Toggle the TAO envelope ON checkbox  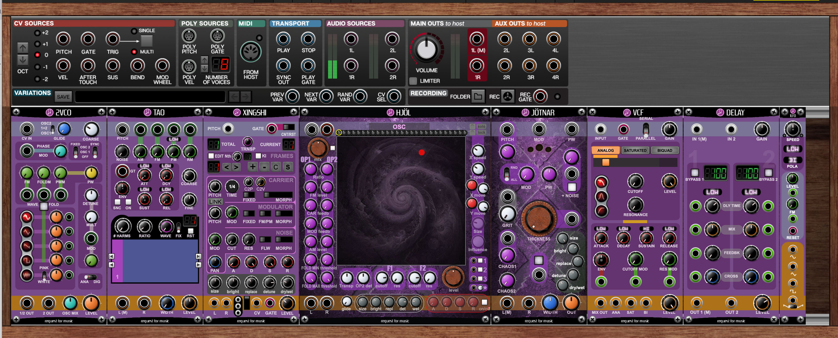[128, 202]
